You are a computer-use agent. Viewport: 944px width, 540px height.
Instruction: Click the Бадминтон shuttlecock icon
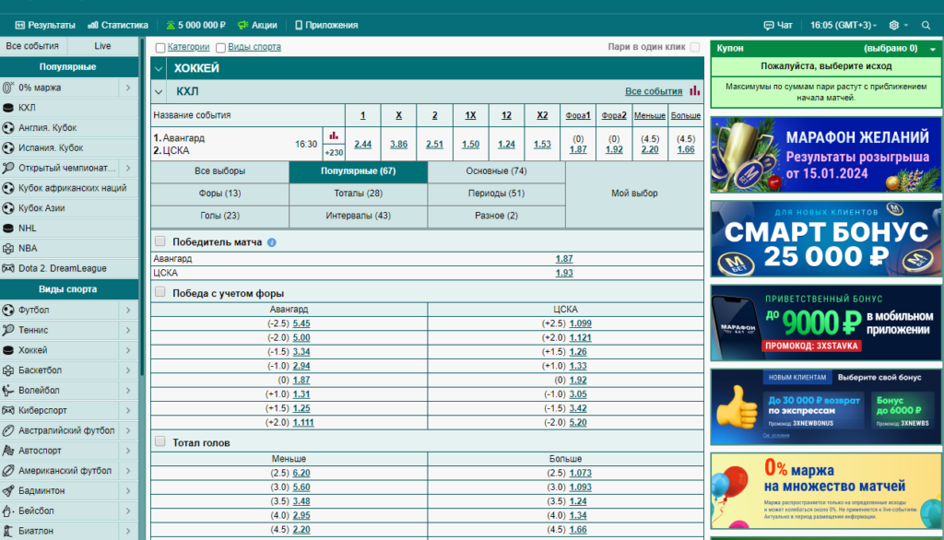coord(7,490)
